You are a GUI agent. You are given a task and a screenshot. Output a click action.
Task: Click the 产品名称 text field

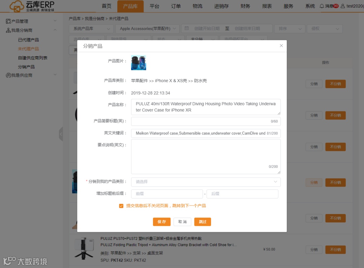coord(206,107)
